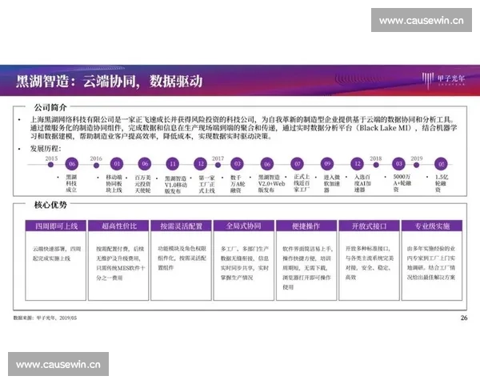Click the 甲子光年 logo in the header
480x384 pixels.
tap(443, 80)
